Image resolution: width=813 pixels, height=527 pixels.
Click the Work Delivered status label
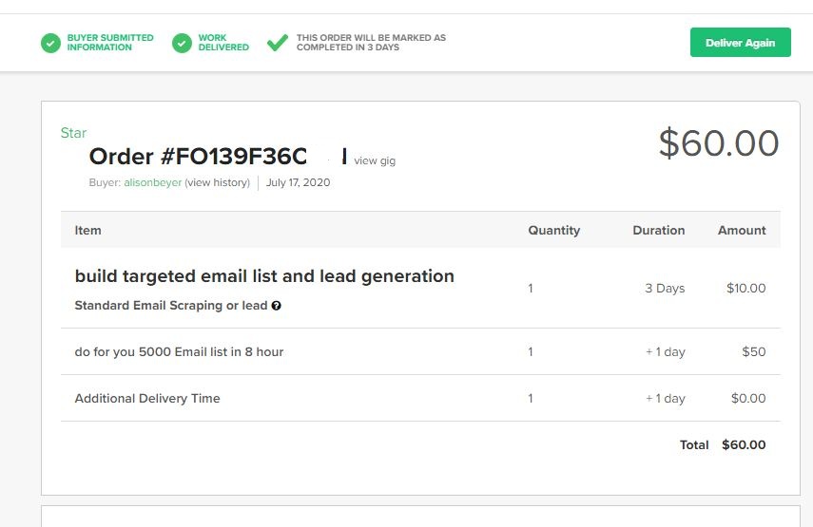click(223, 43)
